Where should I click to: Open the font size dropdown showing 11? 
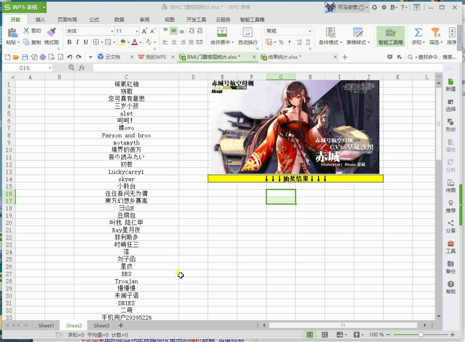[x=137, y=31]
